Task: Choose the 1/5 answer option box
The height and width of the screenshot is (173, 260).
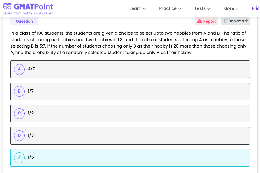Action: 130,158
